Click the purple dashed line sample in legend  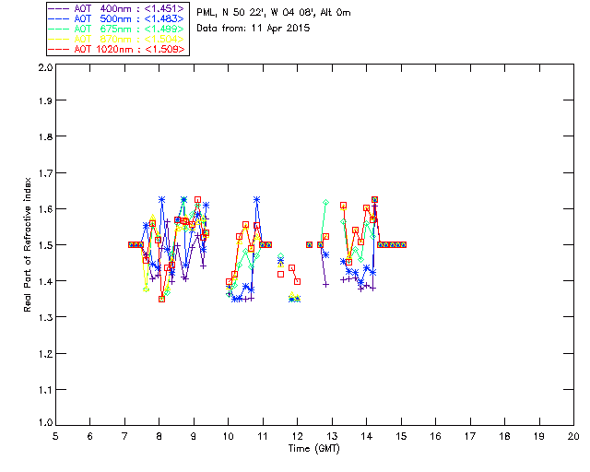click(x=59, y=8)
